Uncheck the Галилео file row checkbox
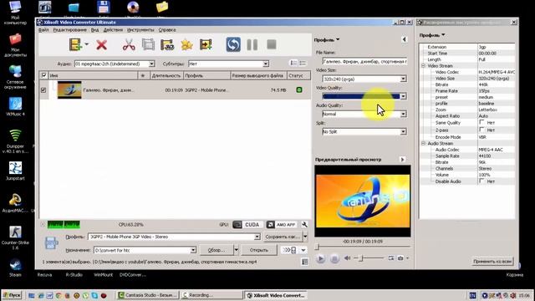 click(43, 90)
